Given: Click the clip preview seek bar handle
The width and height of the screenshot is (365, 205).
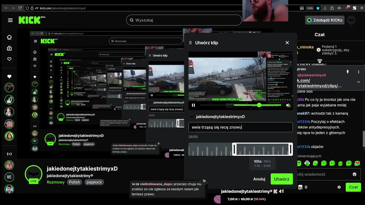Looking at the screenshot, I should 259,105.
